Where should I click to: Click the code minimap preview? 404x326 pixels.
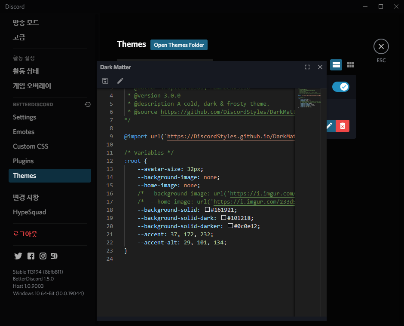click(309, 98)
